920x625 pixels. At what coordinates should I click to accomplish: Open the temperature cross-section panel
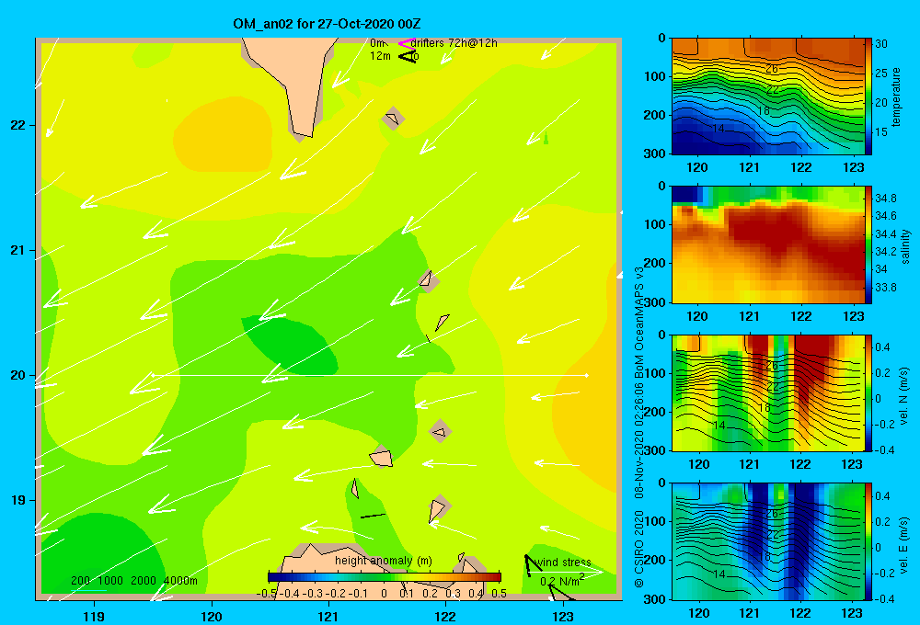pyautogui.click(x=767, y=97)
